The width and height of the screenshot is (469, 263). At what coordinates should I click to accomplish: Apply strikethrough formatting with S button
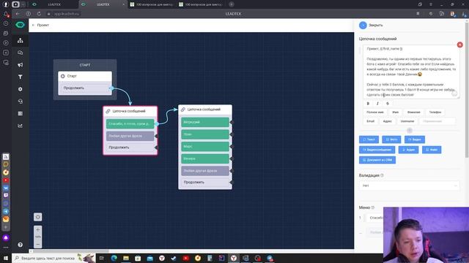tap(388, 104)
